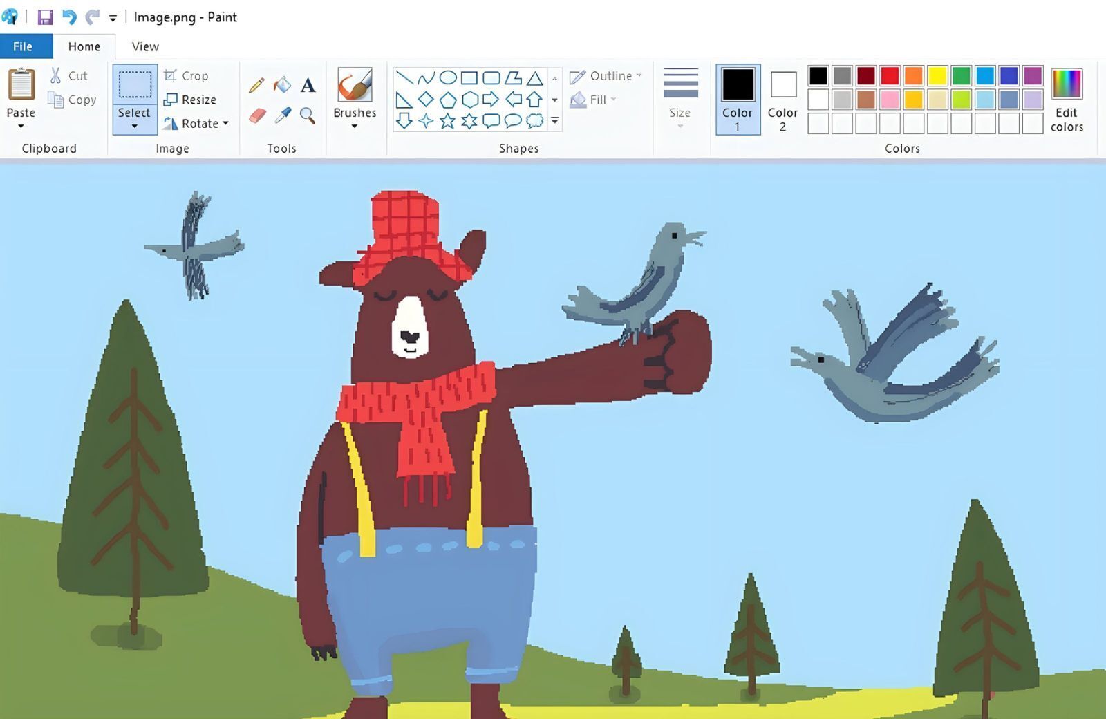Pick the Hexagon shape
Image resolution: width=1106 pixels, height=719 pixels.
click(x=469, y=100)
